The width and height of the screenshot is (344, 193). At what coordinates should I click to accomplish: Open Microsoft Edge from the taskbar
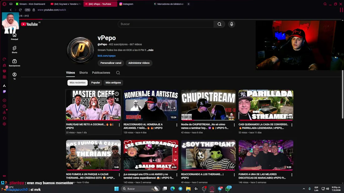173,189
